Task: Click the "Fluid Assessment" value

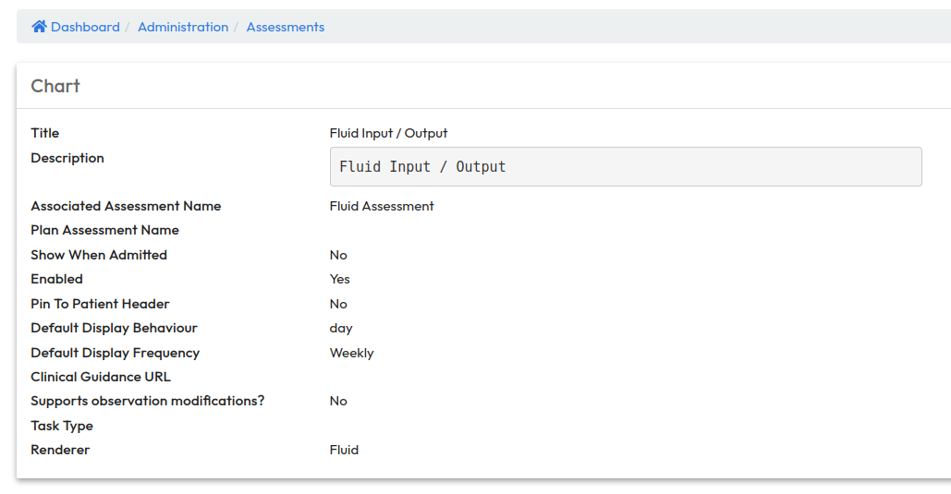Action: point(382,206)
